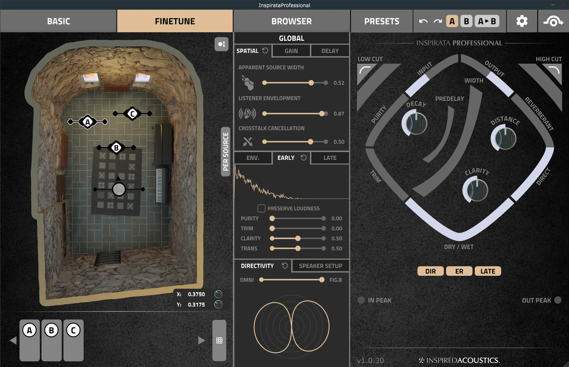Switch to the Browser tab

click(x=291, y=21)
